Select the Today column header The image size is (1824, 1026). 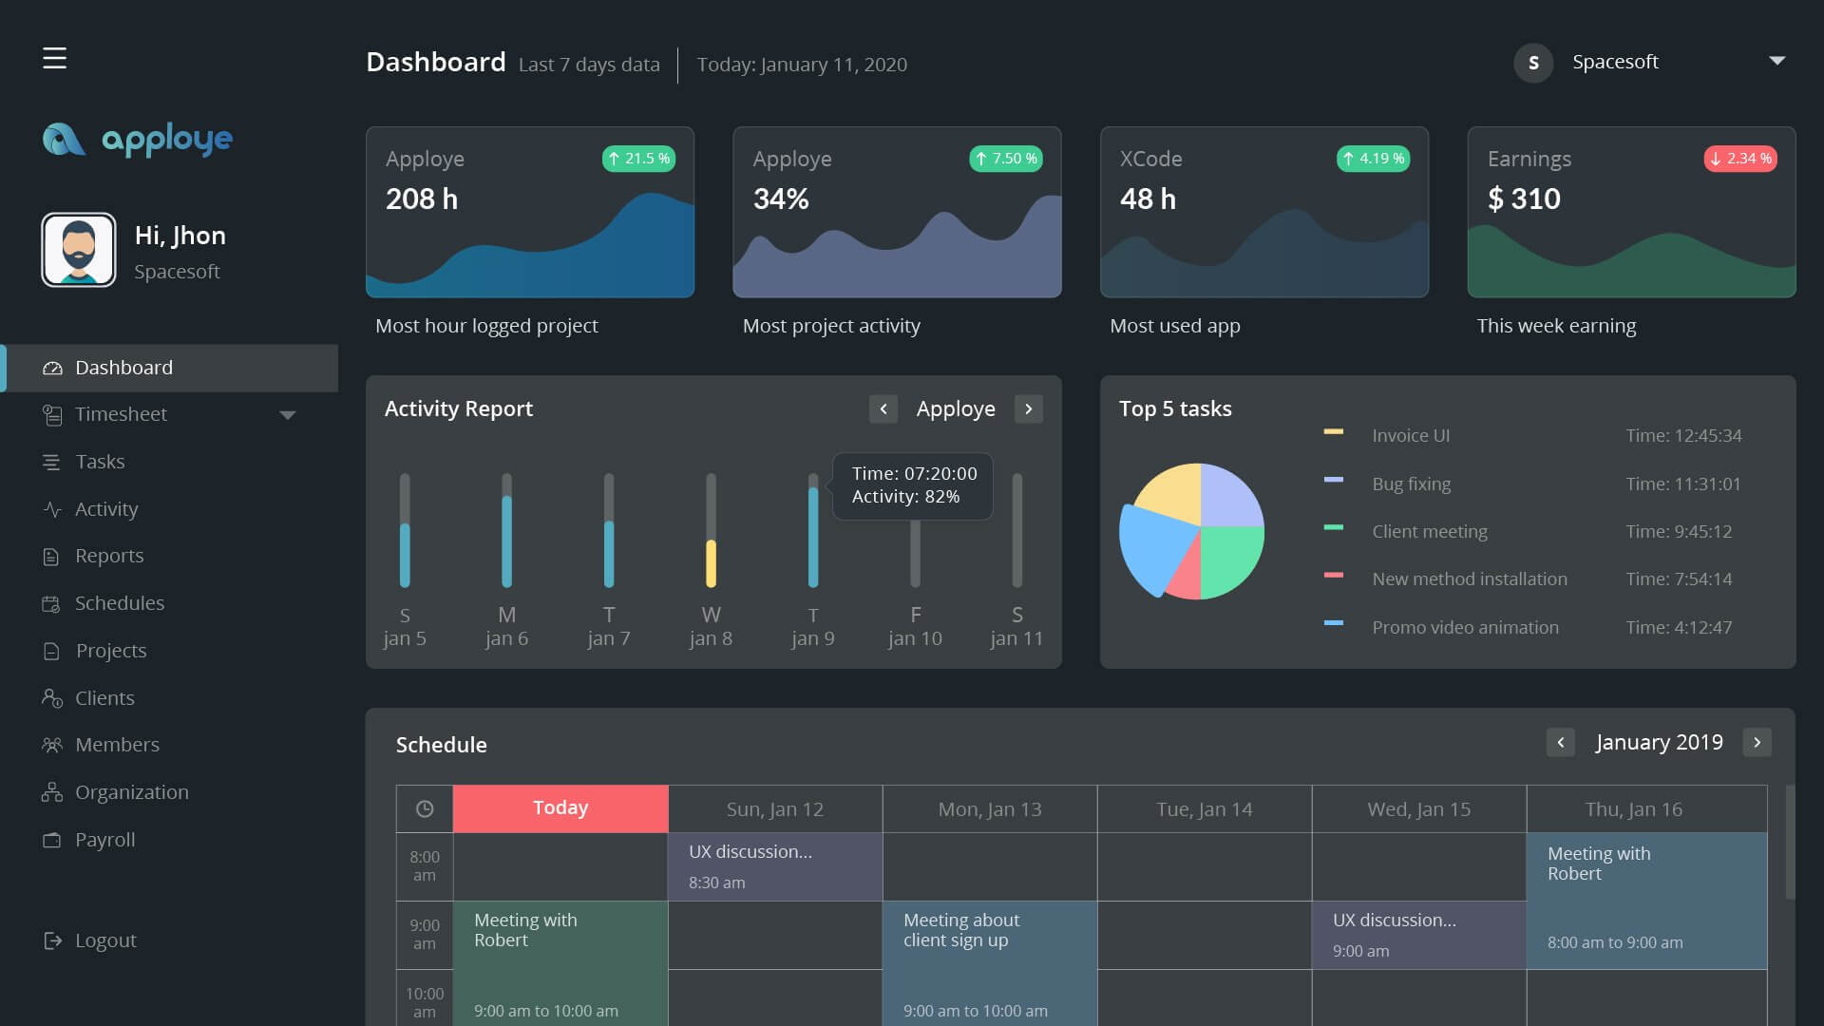(560, 808)
